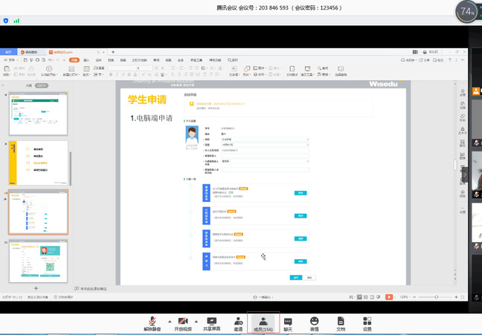Image resolution: width=482 pixels, height=335 pixels.
Task: Open the 邀请 invite icon
Action: coord(238,322)
